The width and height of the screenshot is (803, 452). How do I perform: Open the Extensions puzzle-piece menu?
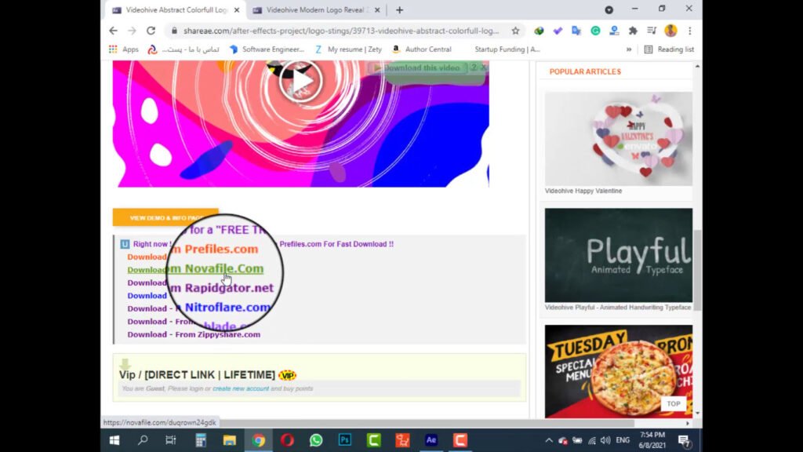633,31
